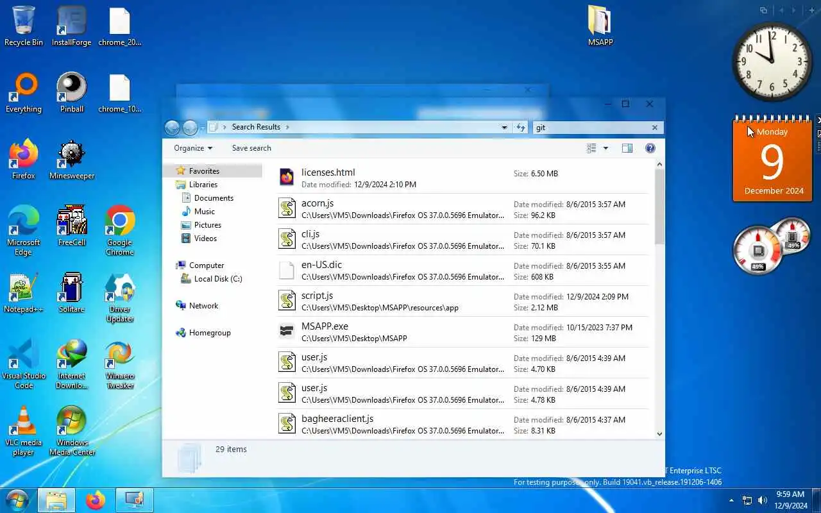Select acorn.js search result
This screenshot has width=821, height=513.
[463, 209]
